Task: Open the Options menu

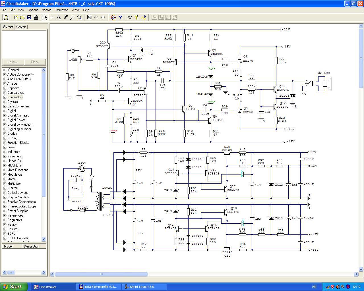Action: click(x=33, y=10)
